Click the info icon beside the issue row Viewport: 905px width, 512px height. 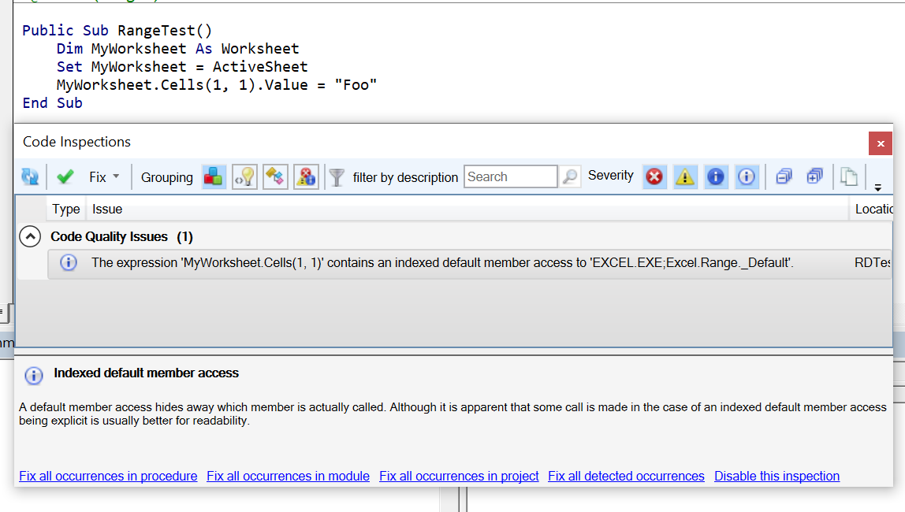(x=68, y=263)
